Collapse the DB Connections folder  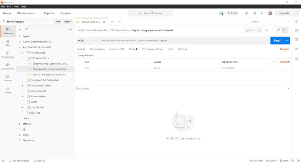click(x=22, y=58)
